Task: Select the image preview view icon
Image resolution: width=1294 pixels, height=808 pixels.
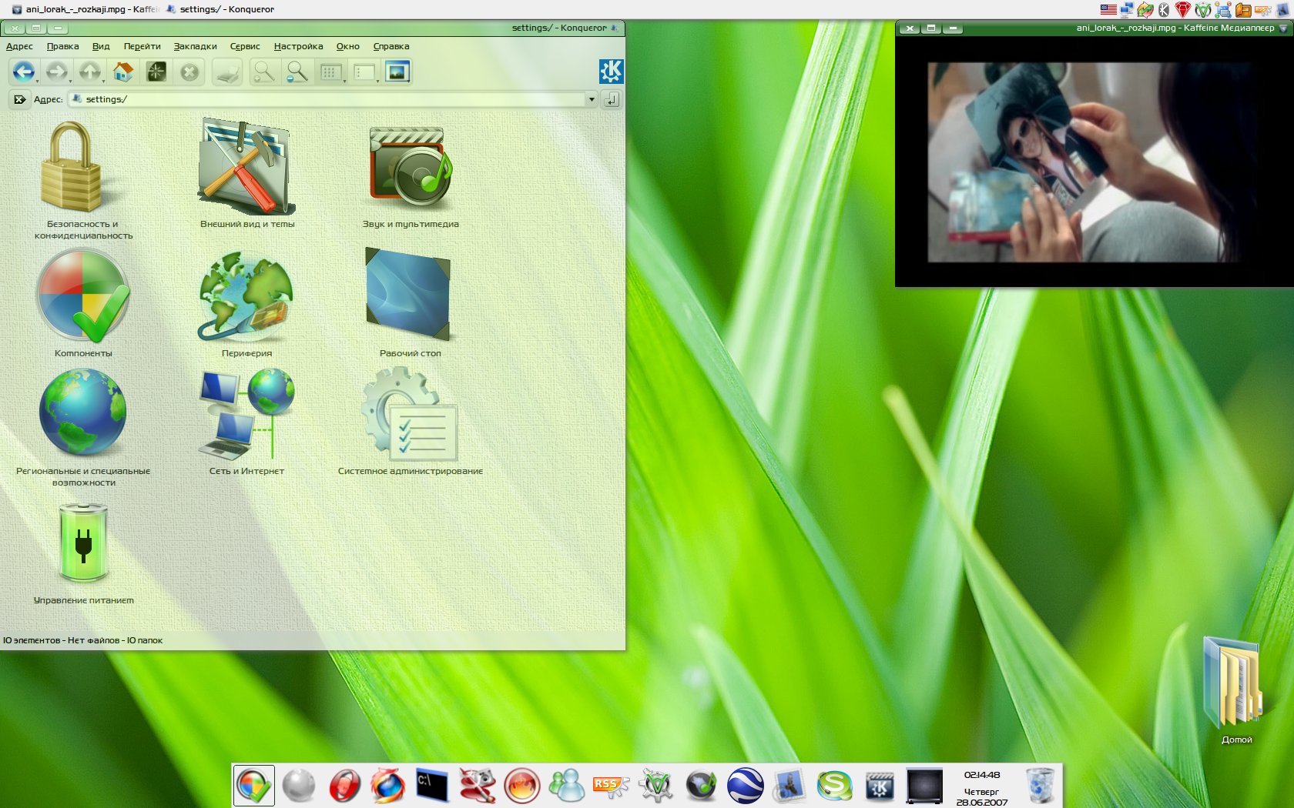Action: click(397, 72)
